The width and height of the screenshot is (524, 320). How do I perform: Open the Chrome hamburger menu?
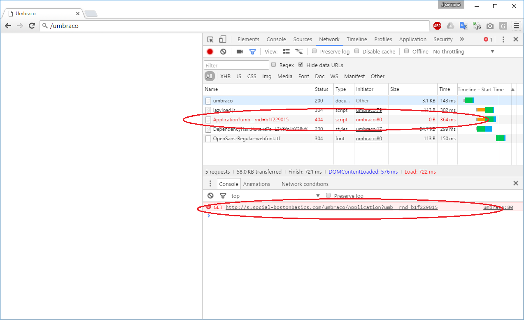point(516,26)
